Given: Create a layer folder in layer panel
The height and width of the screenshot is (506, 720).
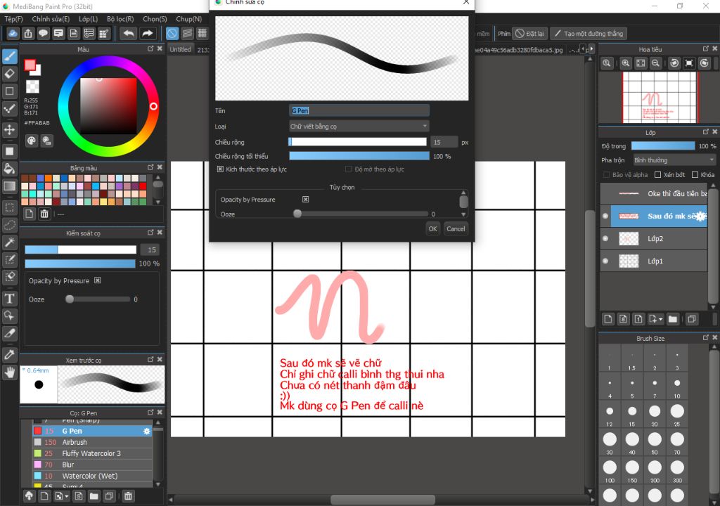Looking at the screenshot, I should coord(673,318).
